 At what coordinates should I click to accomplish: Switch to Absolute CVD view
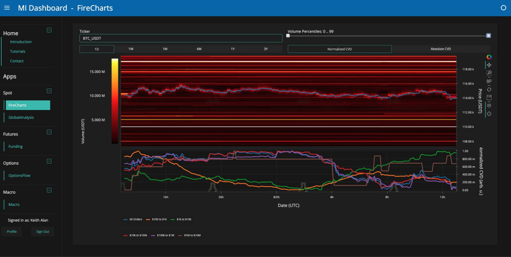click(x=440, y=49)
